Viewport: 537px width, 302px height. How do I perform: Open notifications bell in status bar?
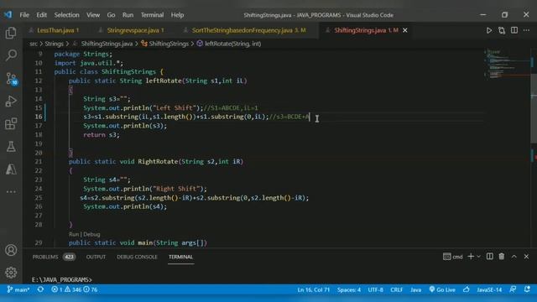point(527,289)
